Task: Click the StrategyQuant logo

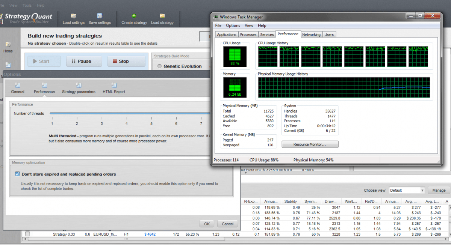Action: [x=26, y=18]
